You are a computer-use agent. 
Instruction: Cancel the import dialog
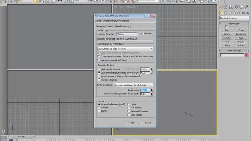pyautogui.click(x=148, y=123)
